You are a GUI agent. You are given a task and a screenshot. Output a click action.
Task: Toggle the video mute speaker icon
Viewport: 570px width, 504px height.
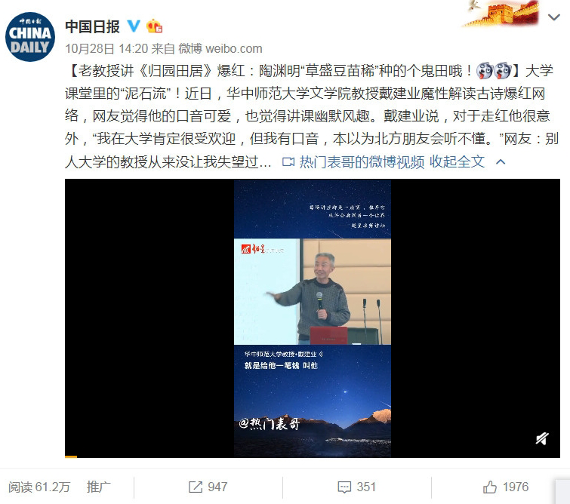click(541, 438)
